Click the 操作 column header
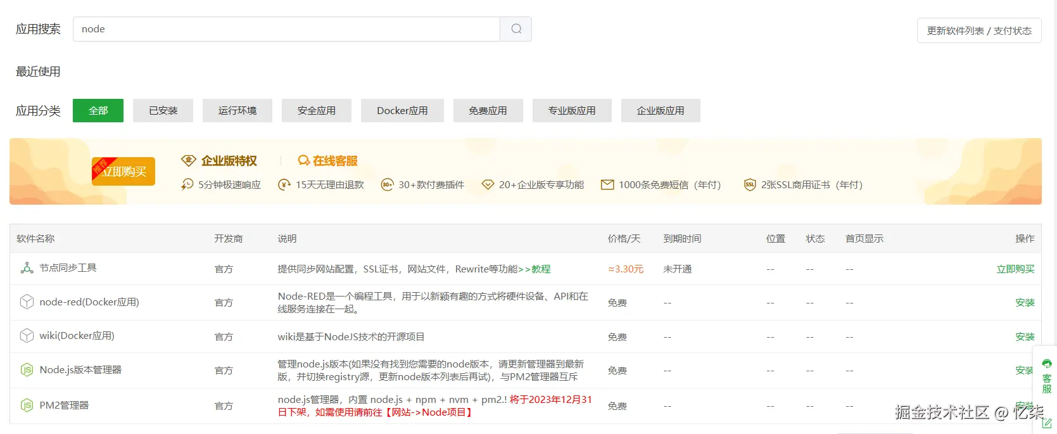 pyautogui.click(x=1025, y=239)
